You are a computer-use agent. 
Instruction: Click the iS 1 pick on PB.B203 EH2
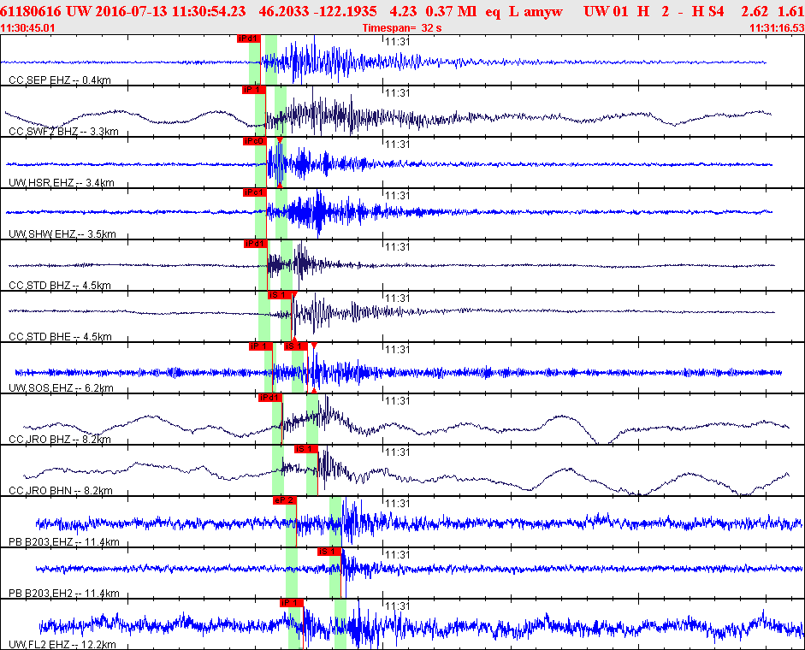(x=329, y=552)
